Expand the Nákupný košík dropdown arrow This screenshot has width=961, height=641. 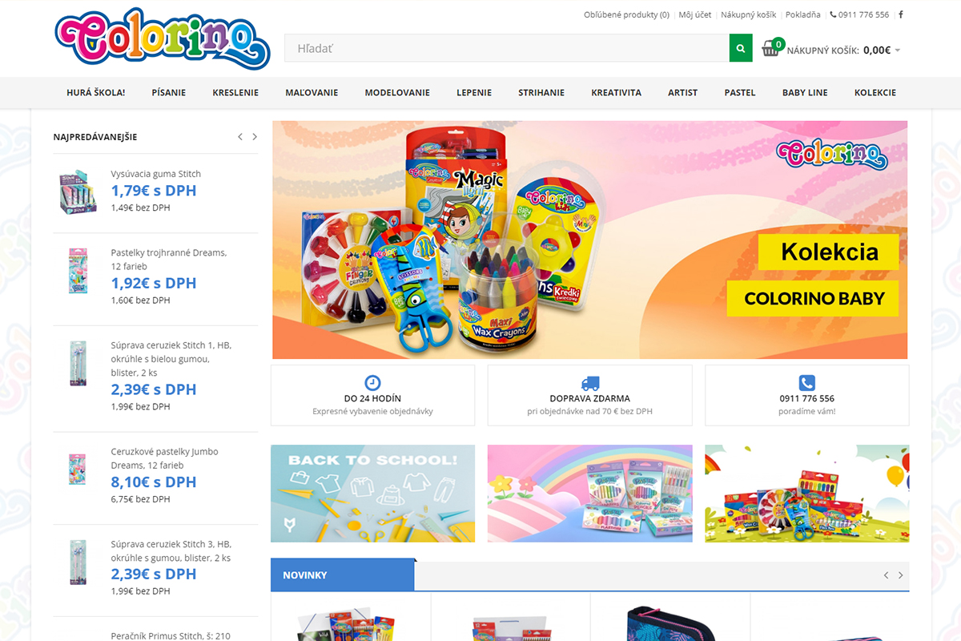898,50
